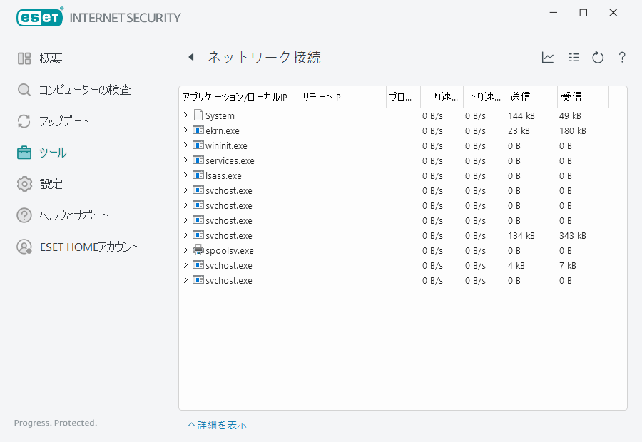This screenshot has width=642, height=442.
Task: Click the ESET HOME account avatar icon
Action: tap(24, 247)
